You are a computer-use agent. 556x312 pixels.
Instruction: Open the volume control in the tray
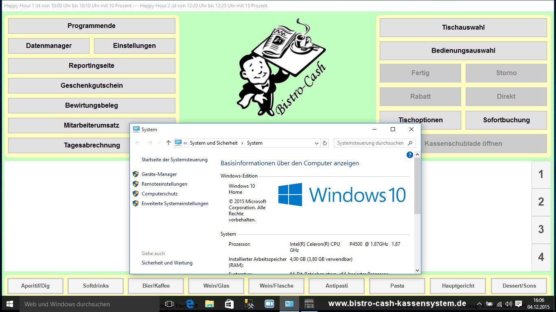tap(509, 304)
